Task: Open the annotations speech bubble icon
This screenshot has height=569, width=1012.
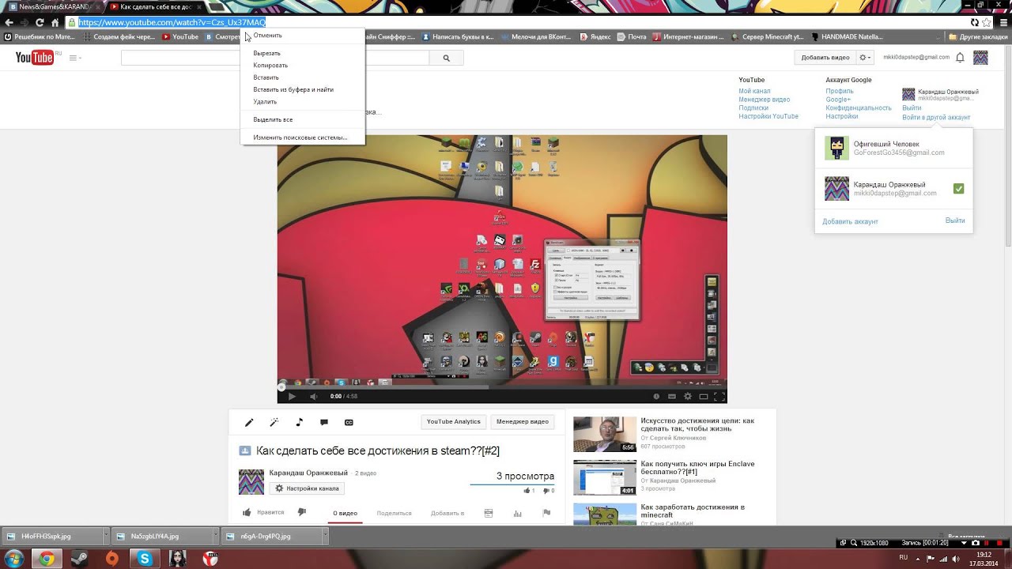Action: pos(324,423)
